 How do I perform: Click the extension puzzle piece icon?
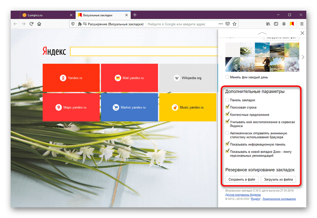click(x=80, y=24)
